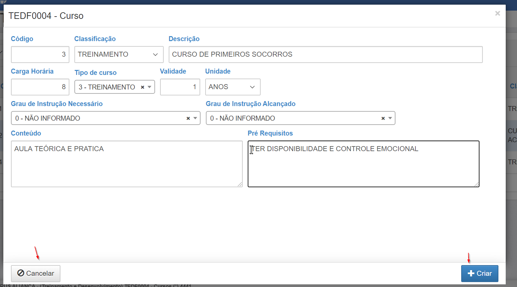Click the Validade number field
This screenshot has width=517, height=287.
point(180,87)
